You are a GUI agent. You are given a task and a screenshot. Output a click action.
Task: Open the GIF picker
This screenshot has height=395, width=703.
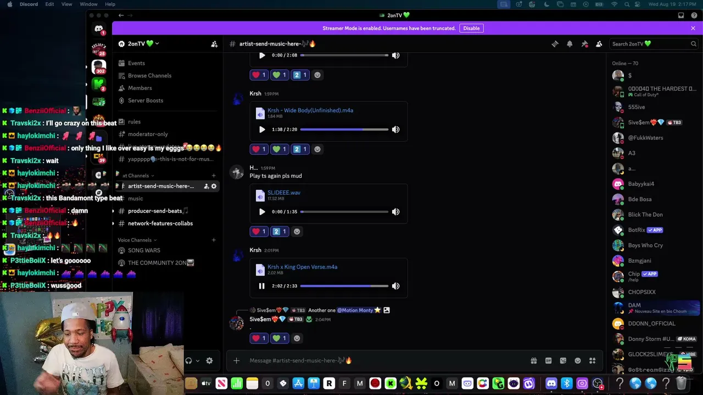(x=548, y=360)
